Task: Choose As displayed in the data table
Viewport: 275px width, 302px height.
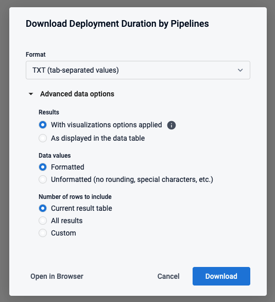Action: (43, 138)
